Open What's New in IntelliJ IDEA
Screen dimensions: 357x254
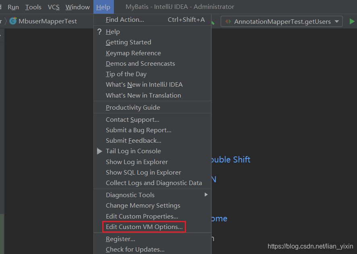[x=152, y=85]
